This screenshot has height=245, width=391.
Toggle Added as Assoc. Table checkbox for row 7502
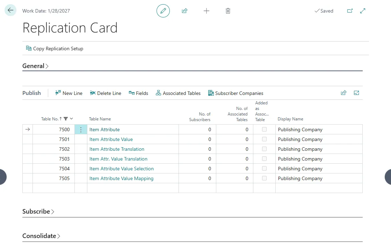[264, 149]
